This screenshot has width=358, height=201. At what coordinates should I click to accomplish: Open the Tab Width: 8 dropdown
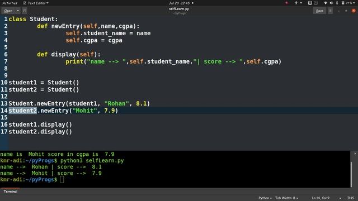(x=286, y=198)
